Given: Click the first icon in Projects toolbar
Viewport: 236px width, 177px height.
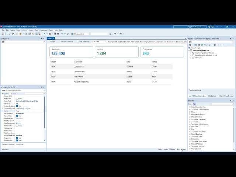Looking at the screenshot, I should click(x=190, y=45).
